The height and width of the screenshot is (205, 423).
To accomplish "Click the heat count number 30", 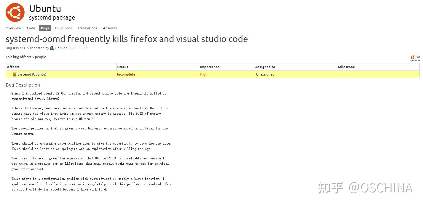I will point(418,57).
